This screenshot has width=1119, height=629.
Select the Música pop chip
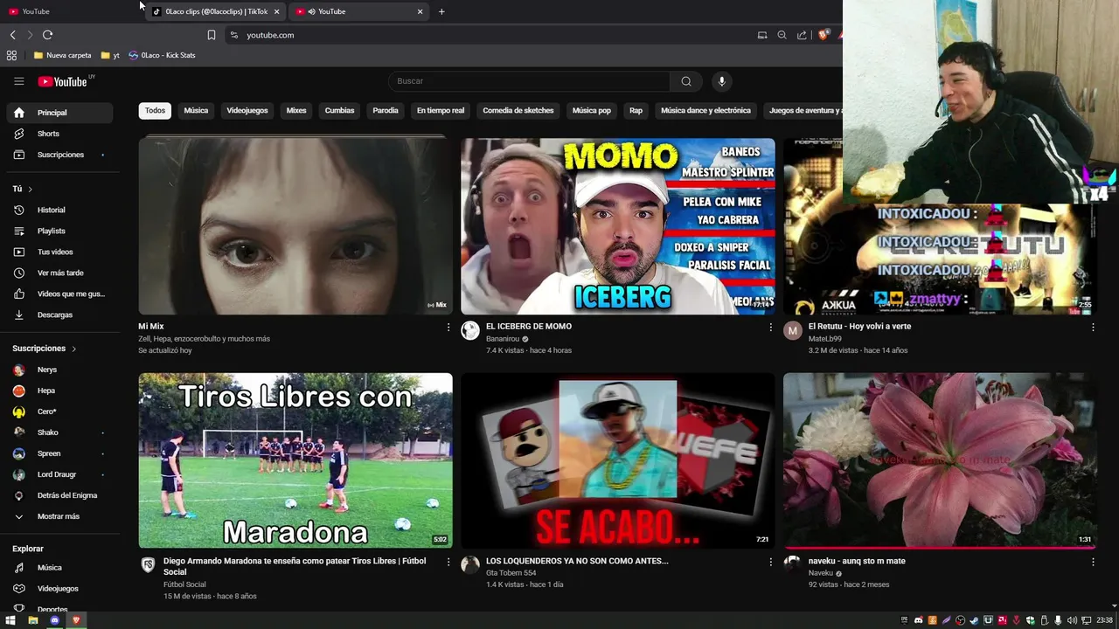[591, 111]
